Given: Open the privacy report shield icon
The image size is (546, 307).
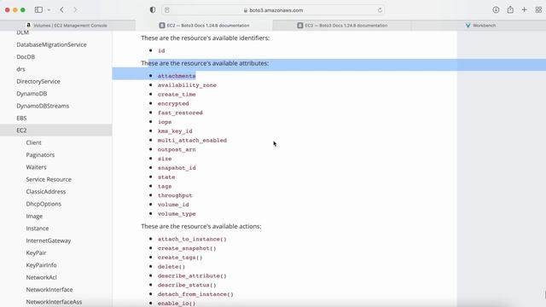Looking at the screenshot, I should pos(153,9).
